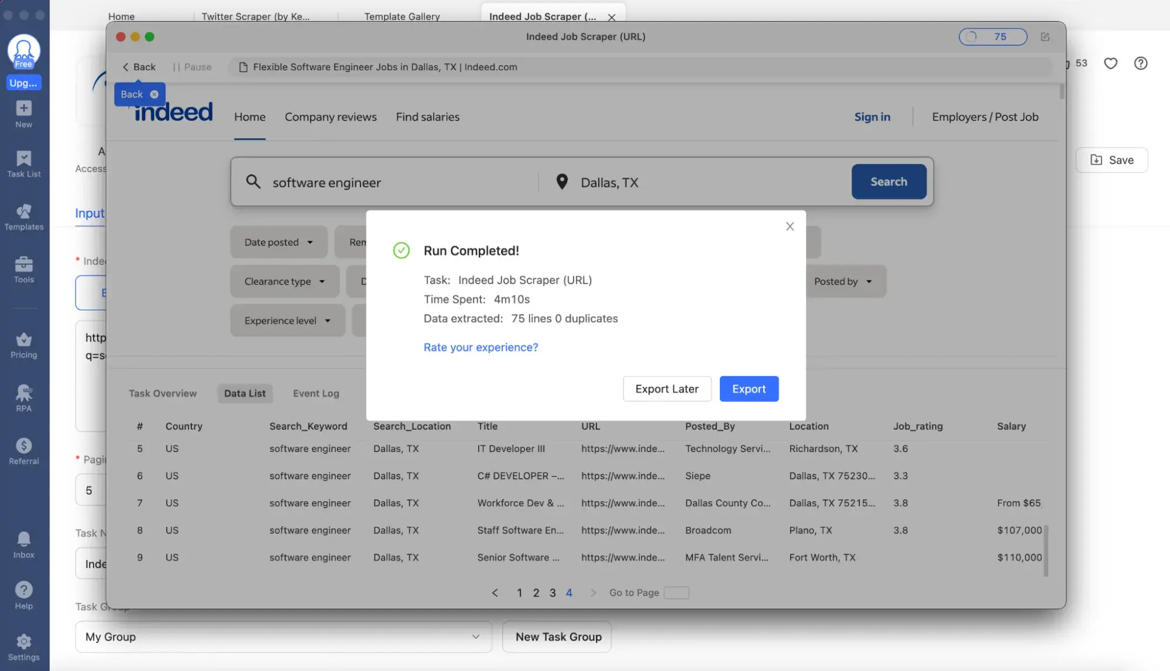
Task: Open Settings gear in sidebar
Action: tap(23, 648)
